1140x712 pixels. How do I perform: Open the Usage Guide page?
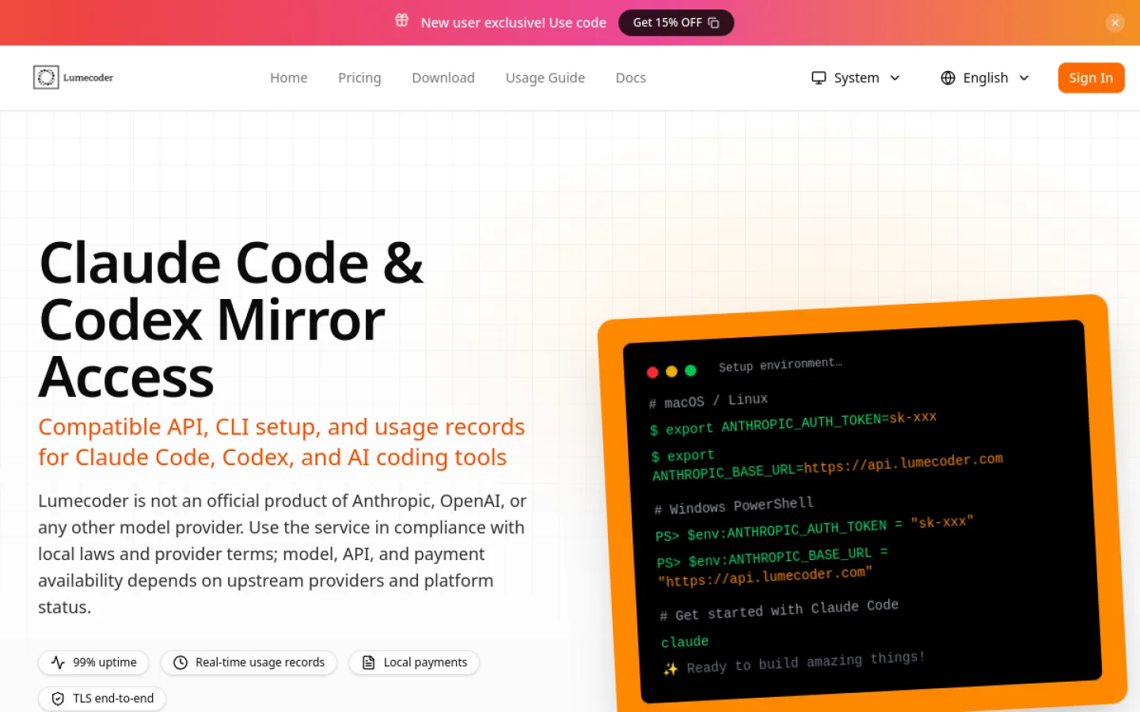coord(545,78)
